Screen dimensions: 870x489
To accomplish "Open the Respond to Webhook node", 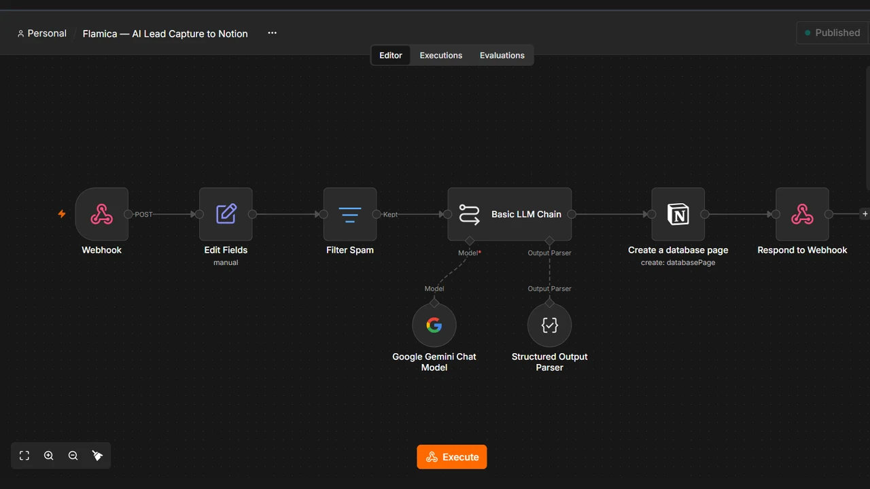I will [x=802, y=214].
